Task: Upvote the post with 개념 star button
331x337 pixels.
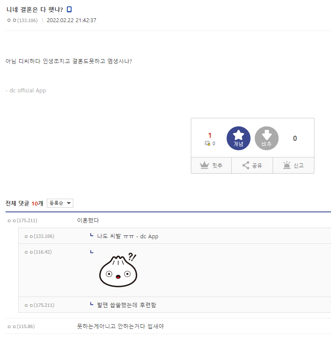Action: click(239, 138)
